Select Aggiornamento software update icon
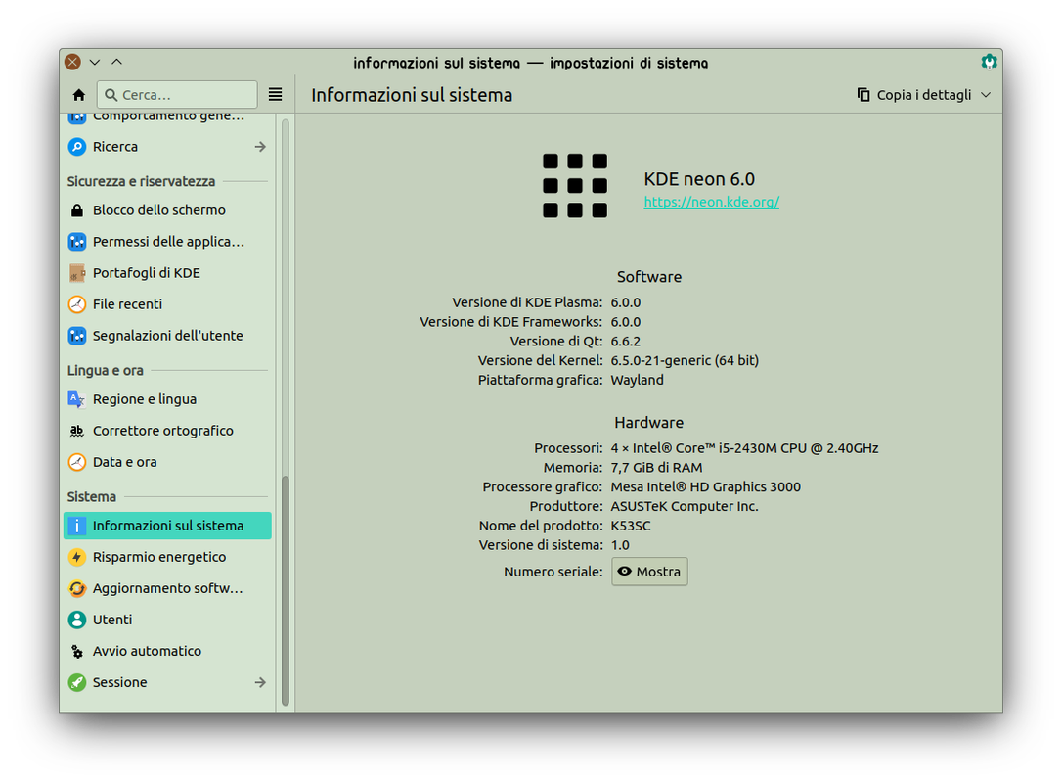Image resolution: width=1062 pixels, height=783 pixels. (x=77, y=588)
